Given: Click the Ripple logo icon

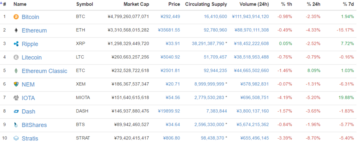Looking at the screenshot, I should click(x=16, y=44).
